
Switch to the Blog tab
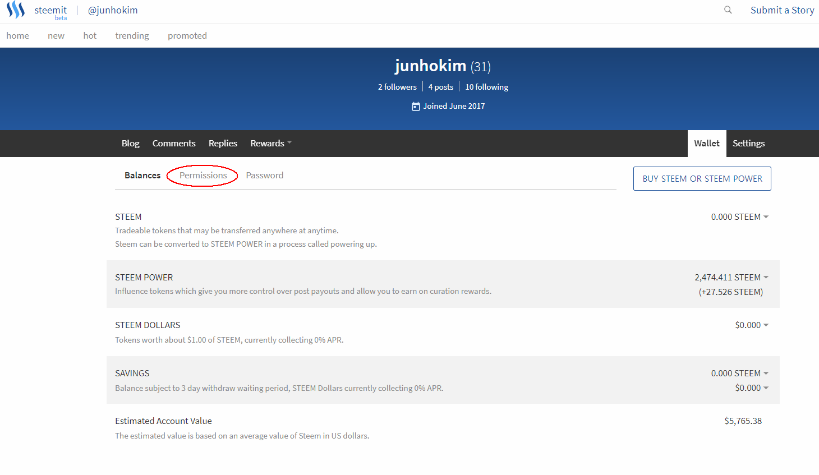[131, 144]
